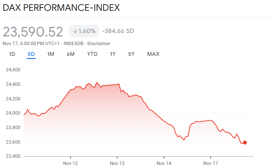Click the red endpoint dot on the chart
Viewport: 270px width, 168px height.
[x=245, y=142]
